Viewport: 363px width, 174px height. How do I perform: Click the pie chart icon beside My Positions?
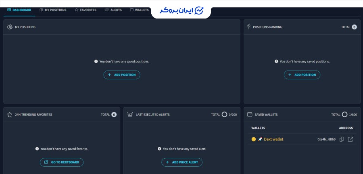pyautogui.click(x=10, y=27)
